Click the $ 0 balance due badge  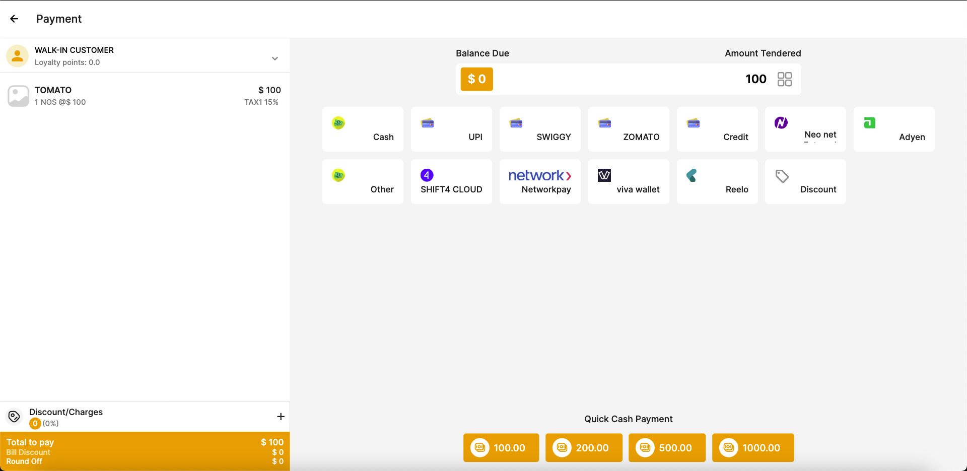point(477,79)
